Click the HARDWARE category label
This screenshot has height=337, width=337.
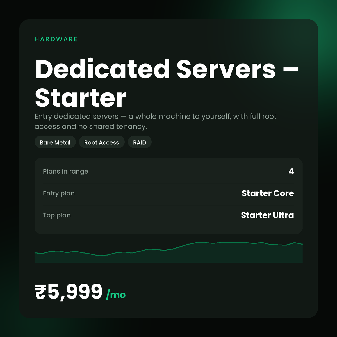coord(56,39)
